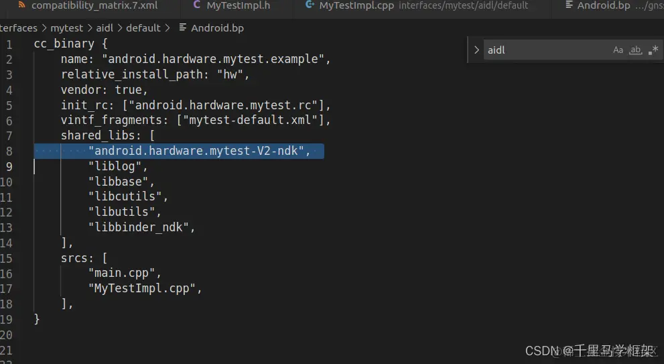The image size is (664, 364).
Task: Click the XML file icon on compatibility_matrix tab
Action: tap(21, 5)
